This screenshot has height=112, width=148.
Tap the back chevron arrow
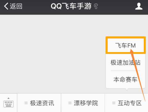[x=6, y=6]
